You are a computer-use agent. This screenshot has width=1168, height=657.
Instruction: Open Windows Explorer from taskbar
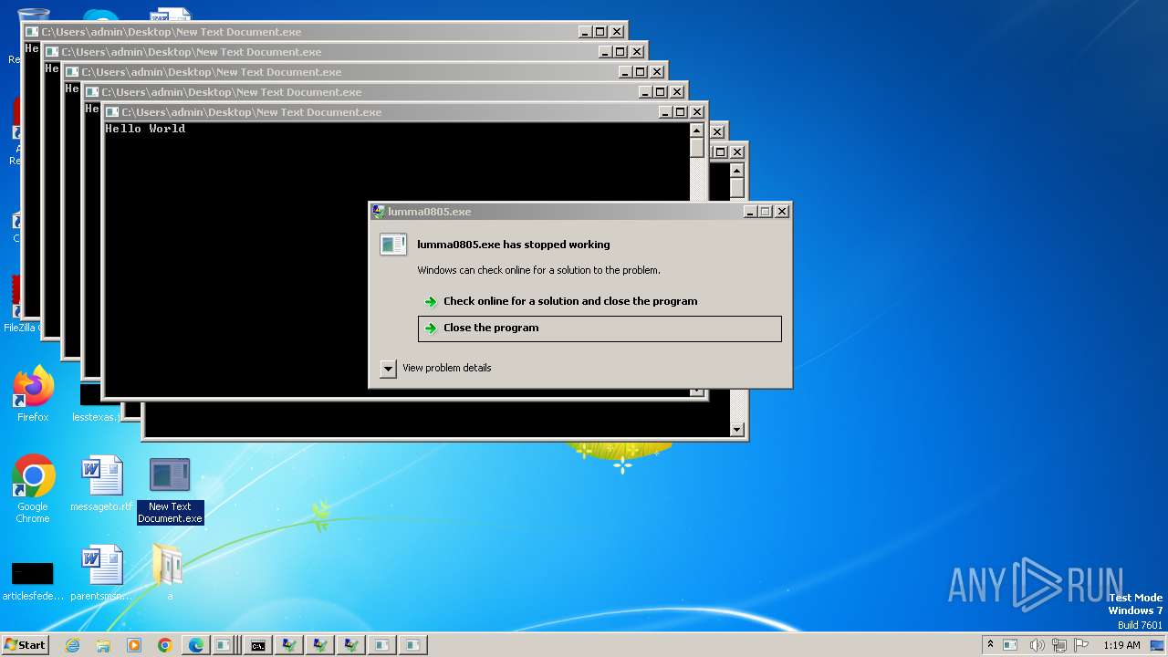click(x=103, y=645)
